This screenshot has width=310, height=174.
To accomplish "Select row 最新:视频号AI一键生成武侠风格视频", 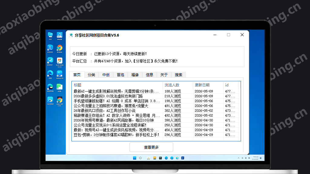I will coord(156,130).
